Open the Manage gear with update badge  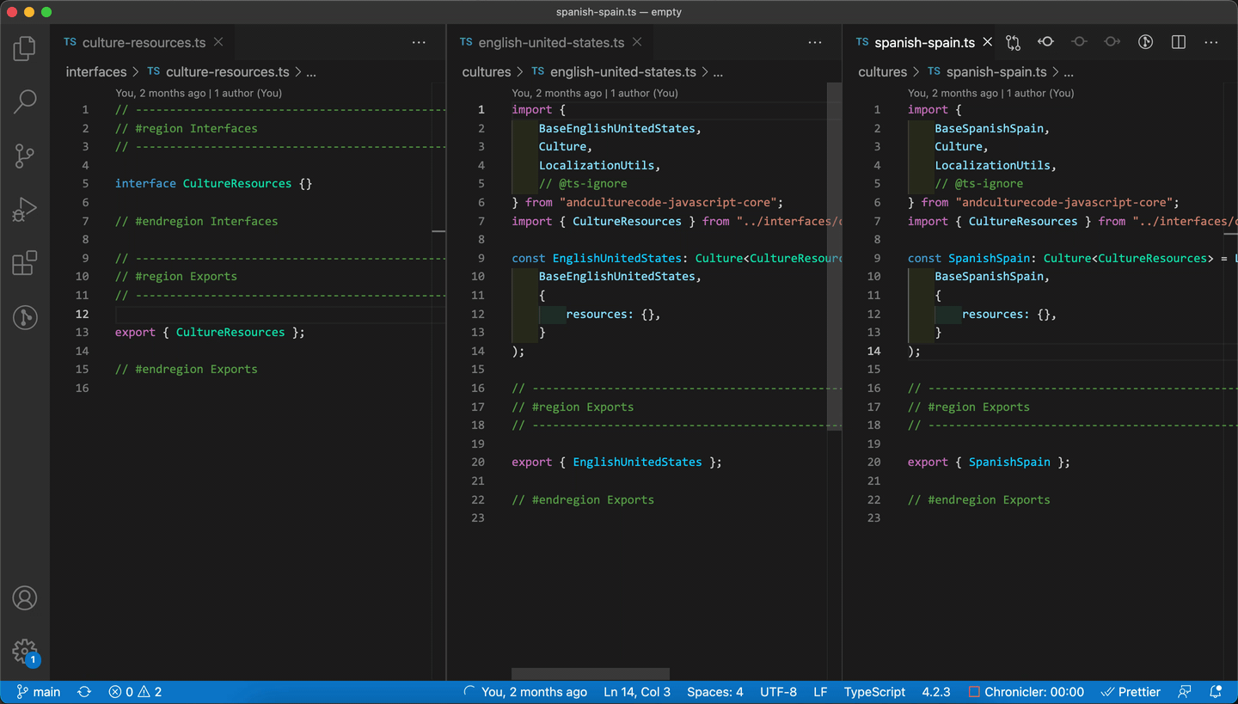tap(25, 652)
